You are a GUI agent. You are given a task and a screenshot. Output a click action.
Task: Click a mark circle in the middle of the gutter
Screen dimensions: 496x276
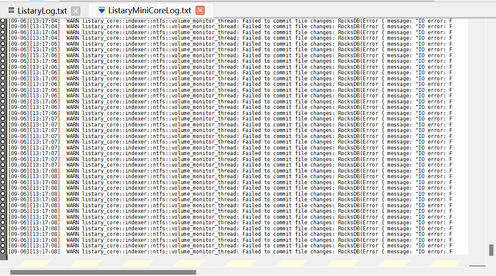click(3, 136)
